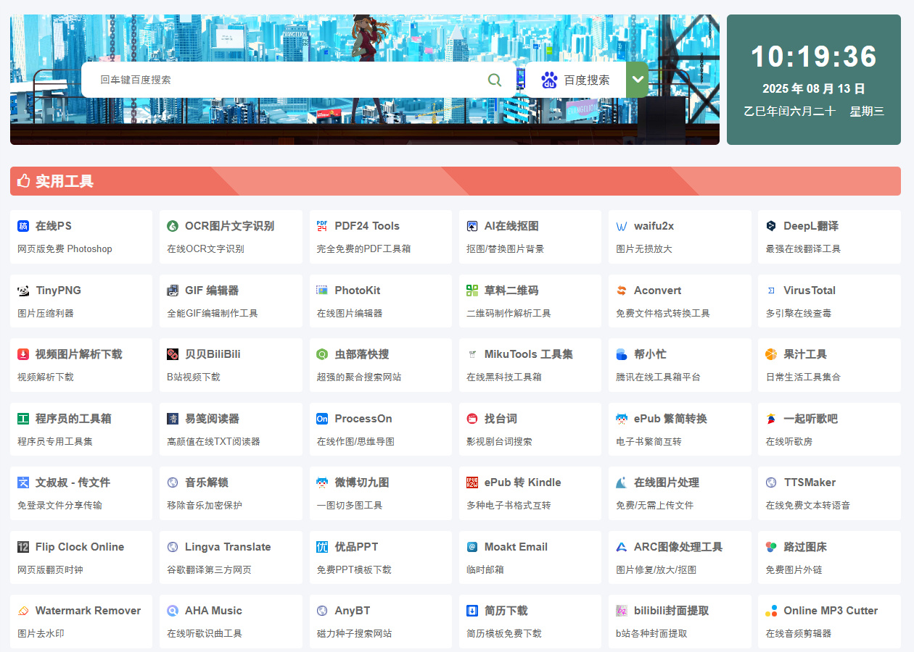Click the waifu2x icon
The width and height of the screenshot is (914, 652).
click(622, 226)
